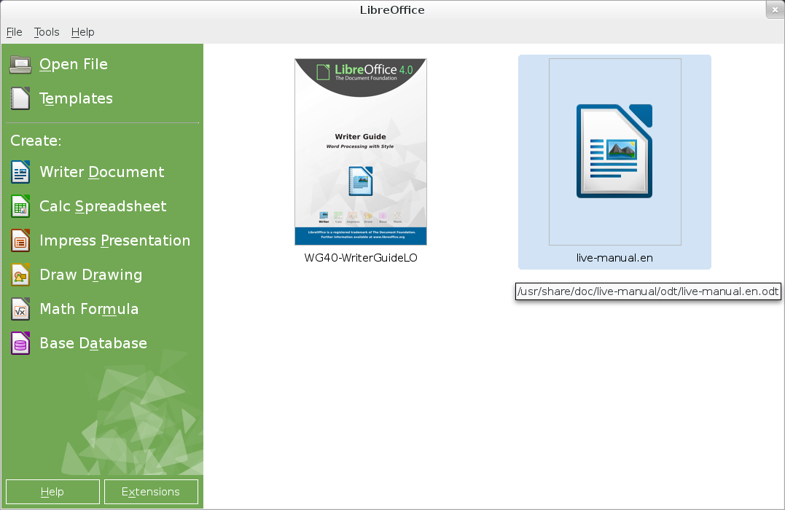785x510 pixels.
Task: Click the WG40-WriterGuideLO file name label
Action: coord(360,258)
